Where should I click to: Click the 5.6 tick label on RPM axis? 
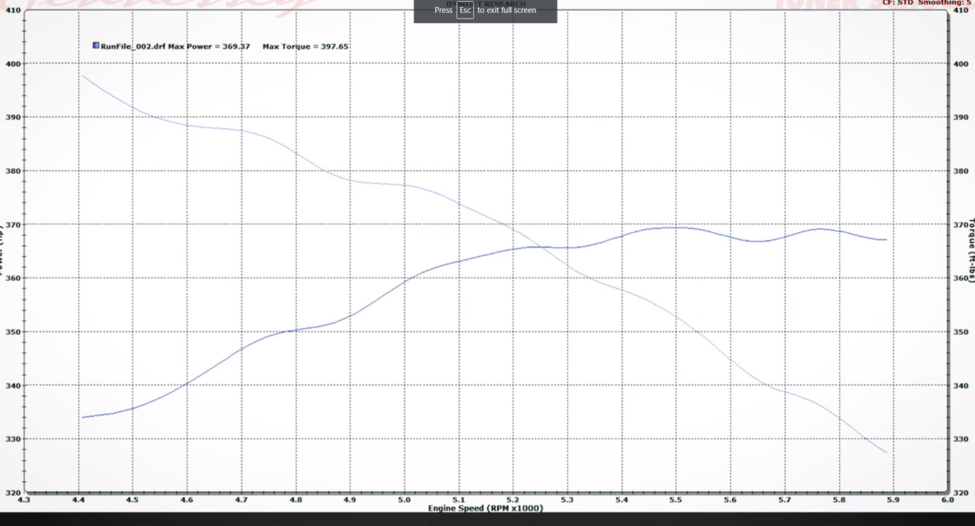pos(730,500)
